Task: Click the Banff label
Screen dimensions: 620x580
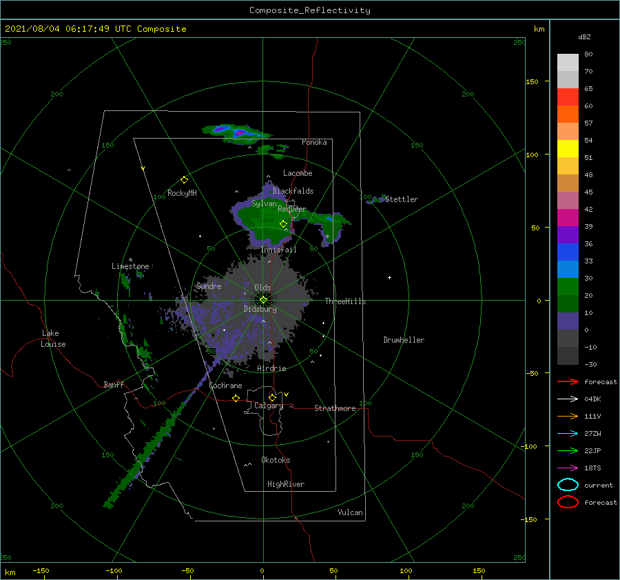Action: click(114, 384)
